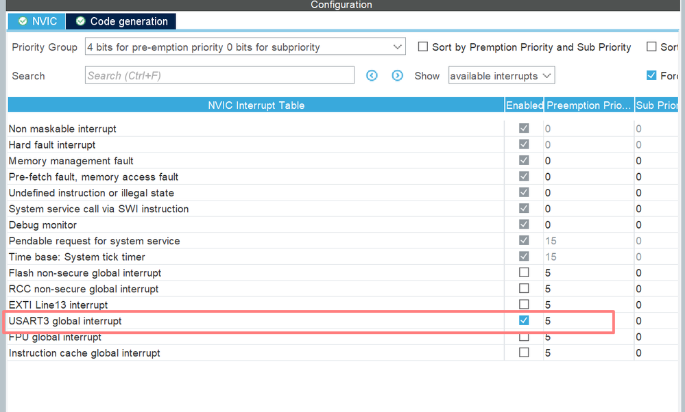The width and height of the screenshot is (685, 412).
Task: Select USART3 global interrupt row name
Action: (65, 321)
